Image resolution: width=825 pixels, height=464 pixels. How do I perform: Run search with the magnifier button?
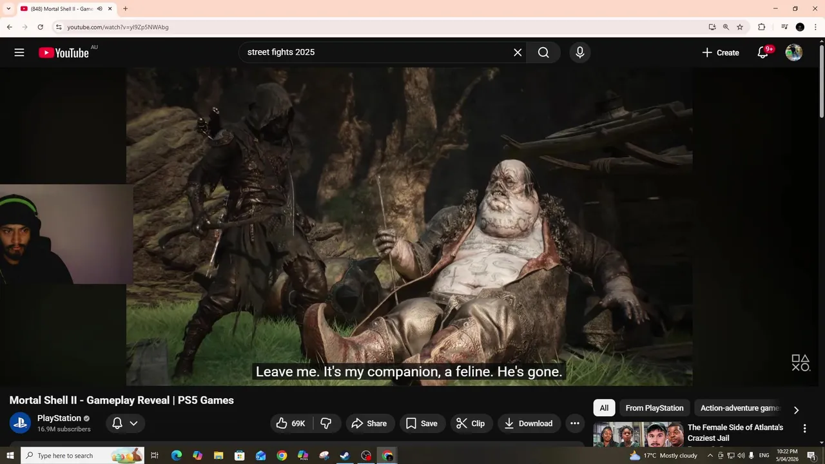pyautogui.click(x=543, y=53)
